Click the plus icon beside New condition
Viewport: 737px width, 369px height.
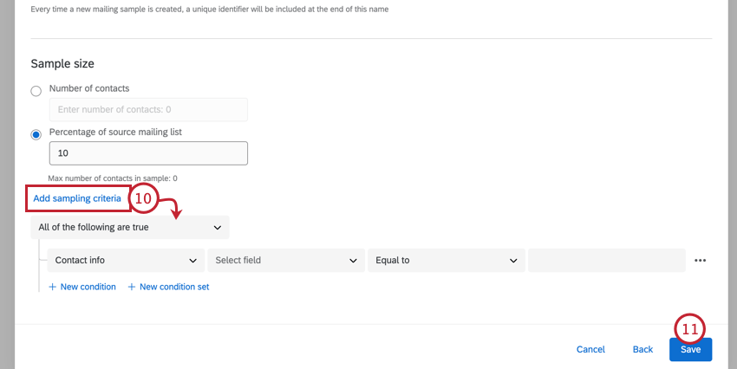[x=52, y=287]
